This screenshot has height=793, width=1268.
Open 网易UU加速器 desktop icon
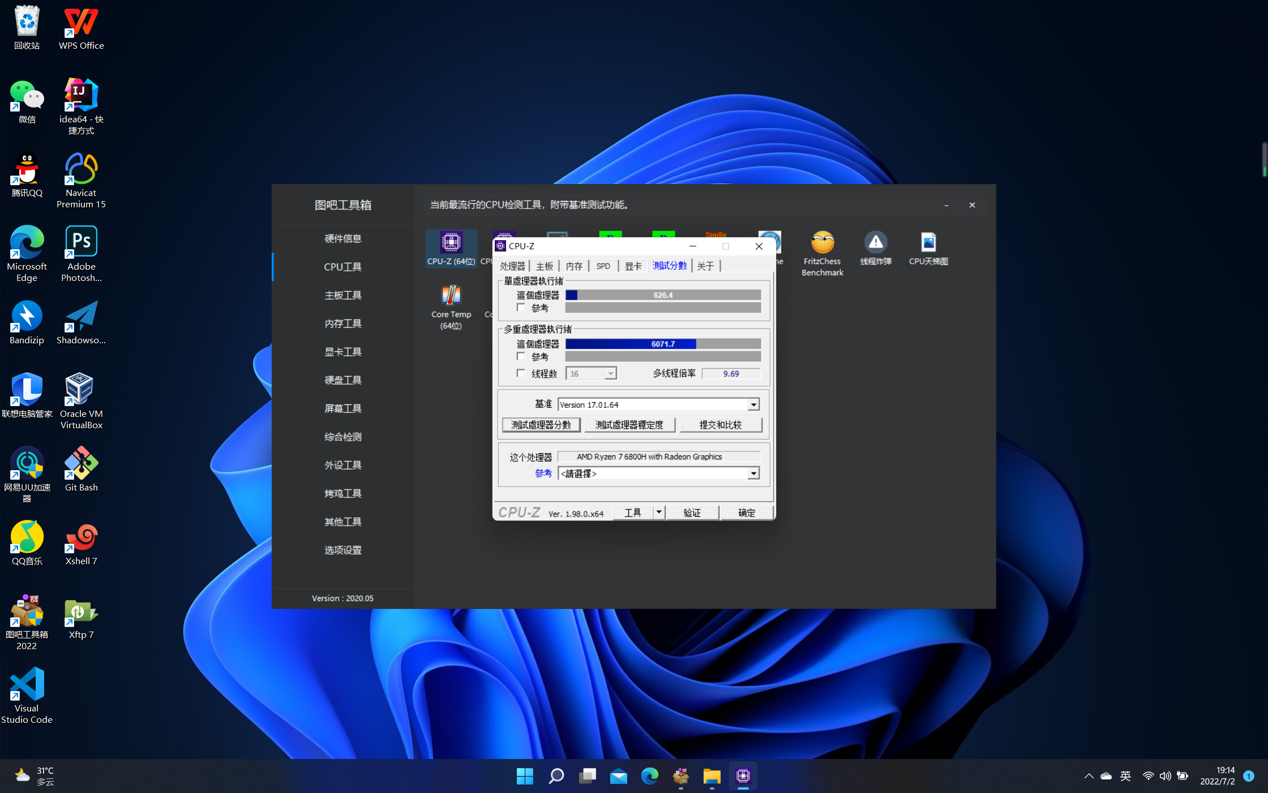pos(27,475)
